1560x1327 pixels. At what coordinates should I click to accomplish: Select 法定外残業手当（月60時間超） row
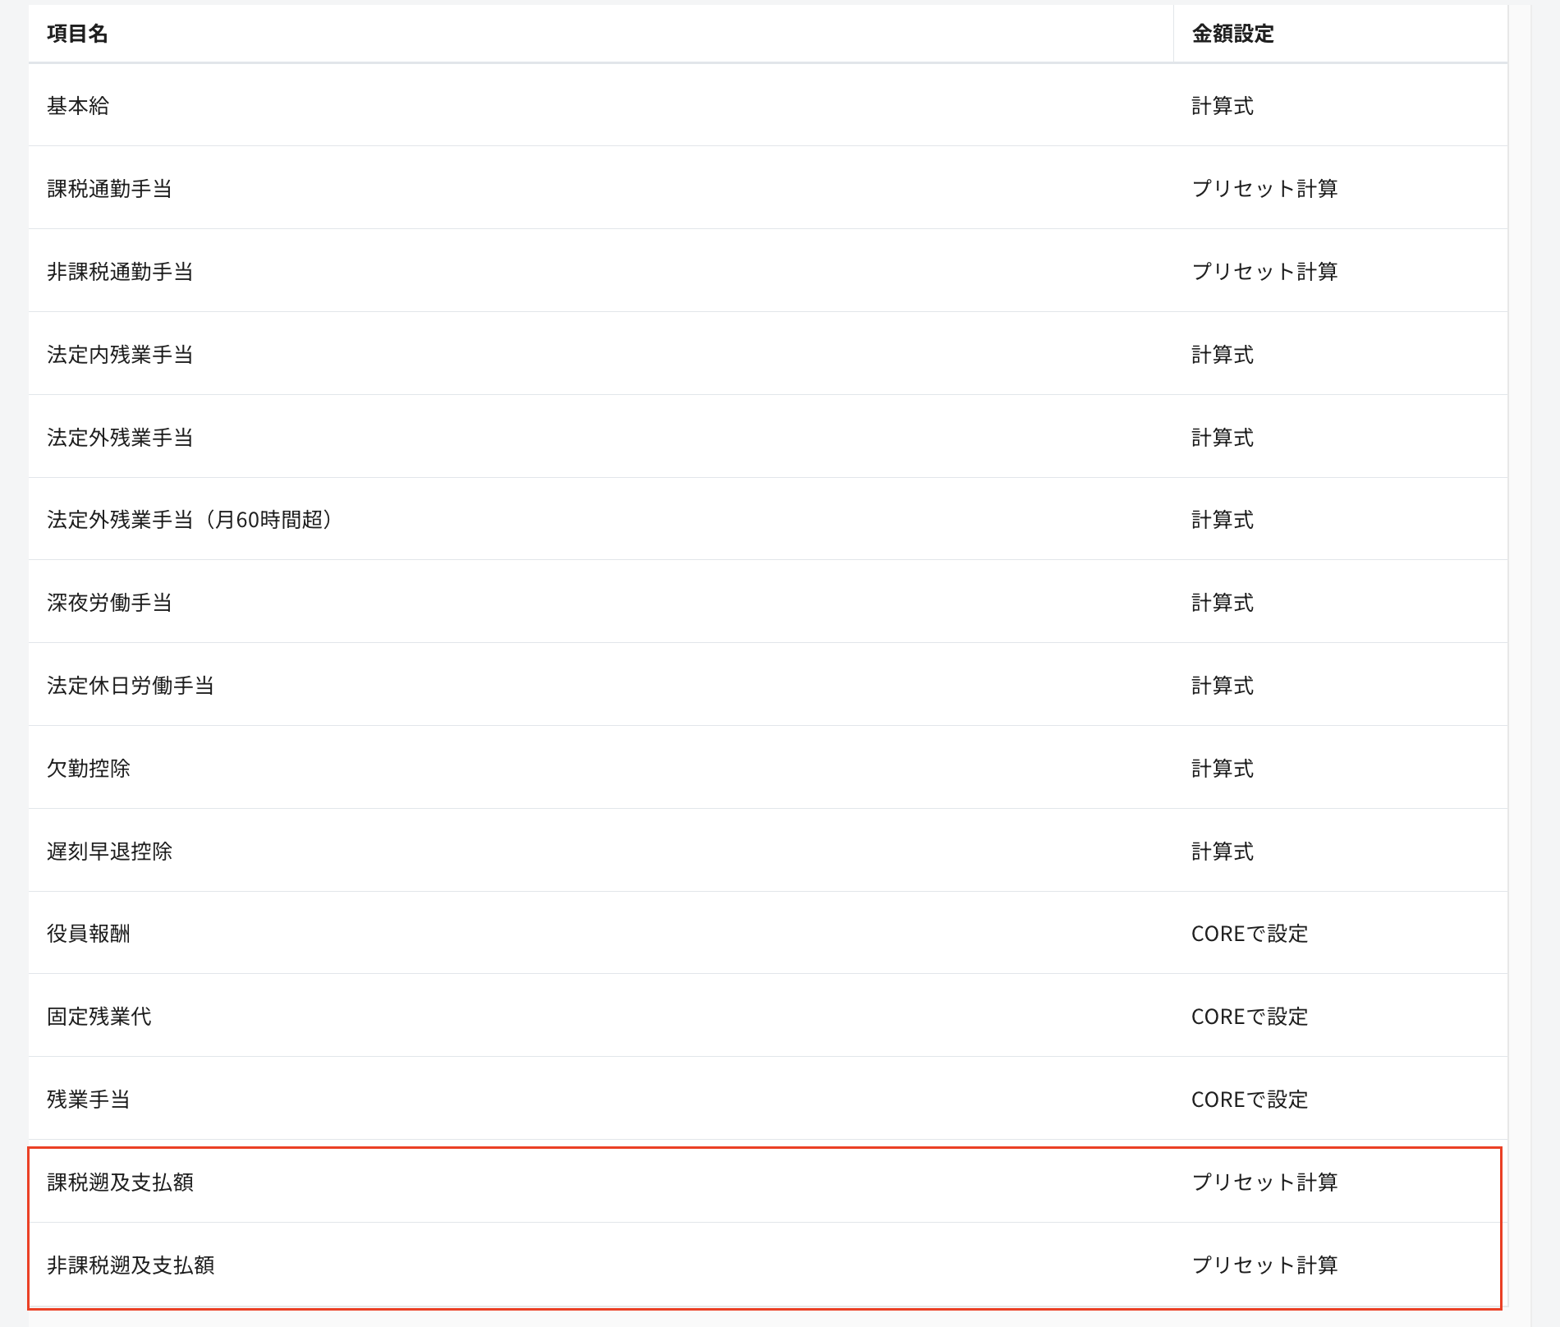click(x=190, y=520)
